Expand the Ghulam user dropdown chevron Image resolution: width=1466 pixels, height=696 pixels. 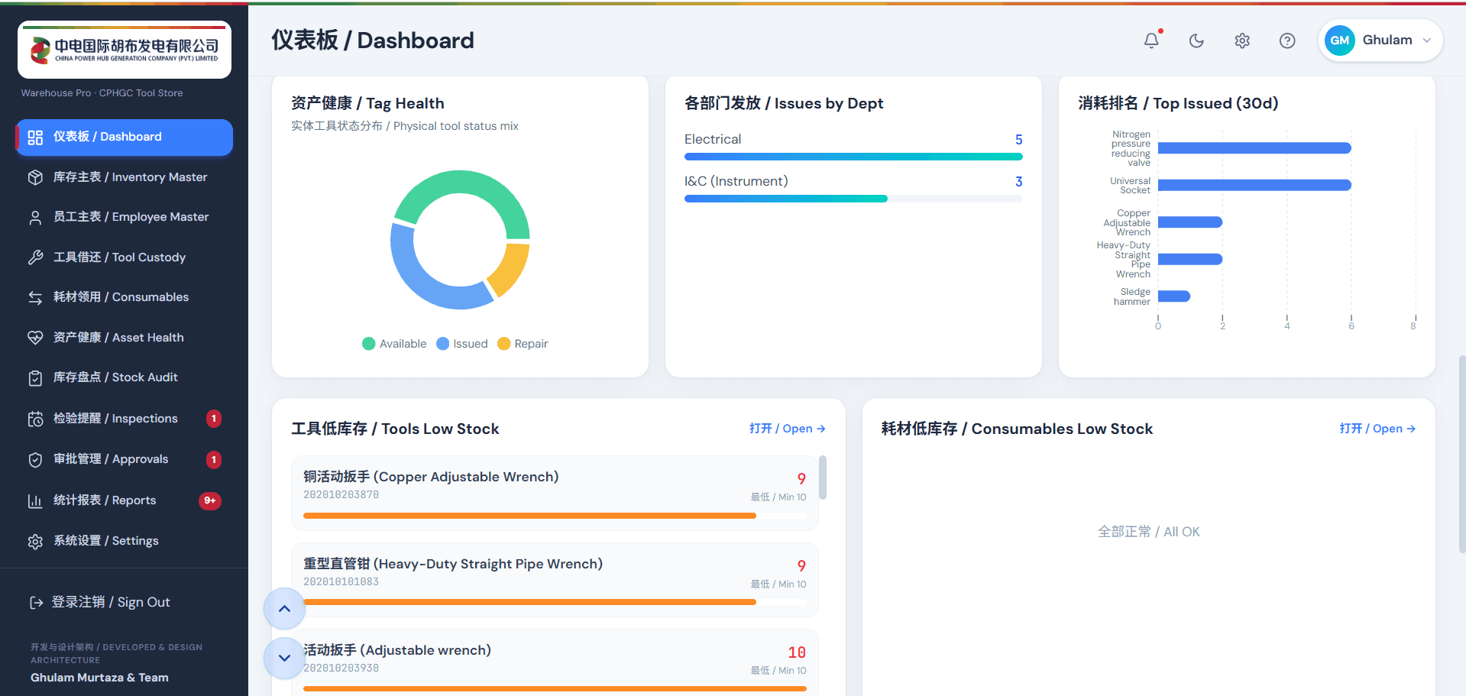1426,40
